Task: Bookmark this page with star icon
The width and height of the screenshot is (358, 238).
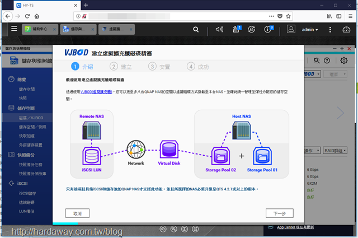Action: (x=288, y=16)
